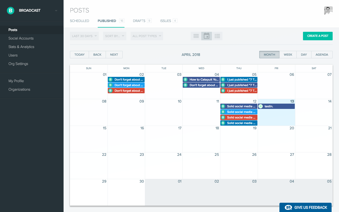Open the All Post Types dropdown

[x=147, y=36]
